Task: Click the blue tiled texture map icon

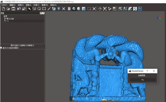Action: [x=54, y=9]
